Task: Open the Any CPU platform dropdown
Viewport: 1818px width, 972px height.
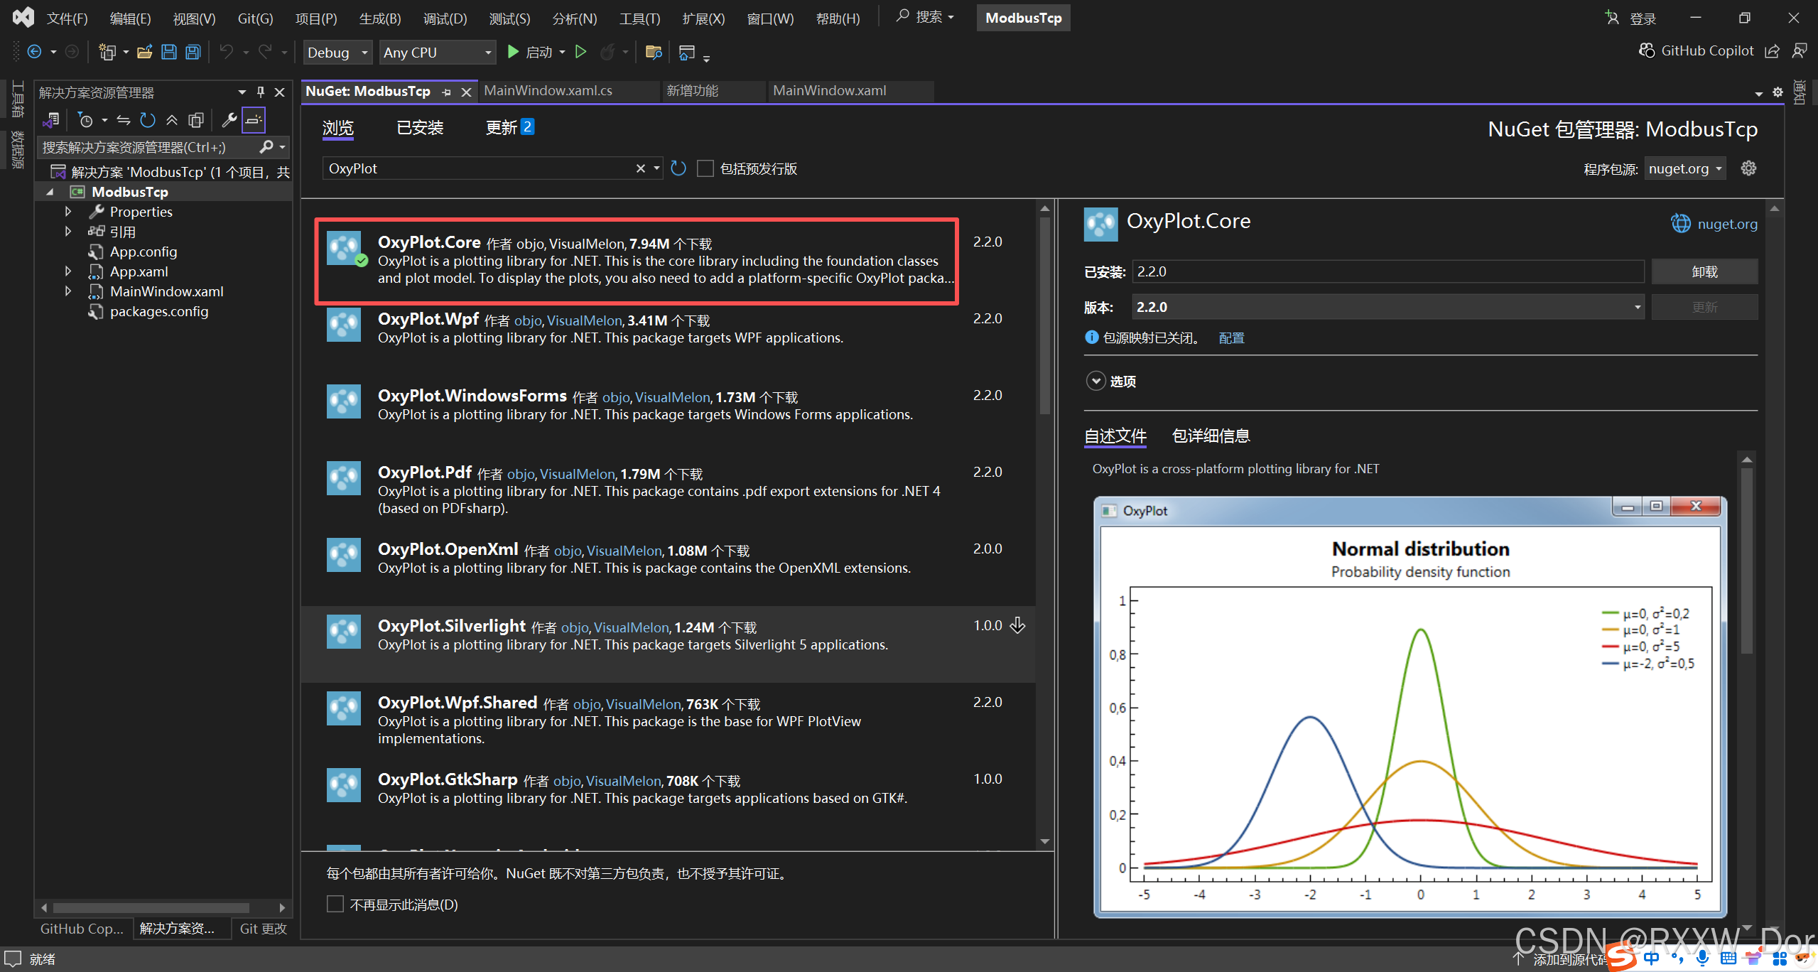Action: click(438, 53)
